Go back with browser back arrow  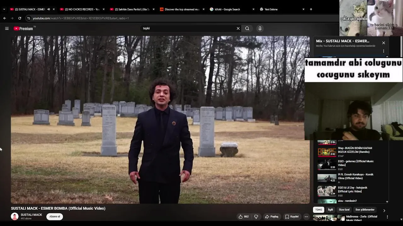click(x=5, y=18)
